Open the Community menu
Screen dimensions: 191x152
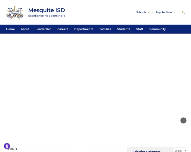pyautogui.click(x=158, y=29)
